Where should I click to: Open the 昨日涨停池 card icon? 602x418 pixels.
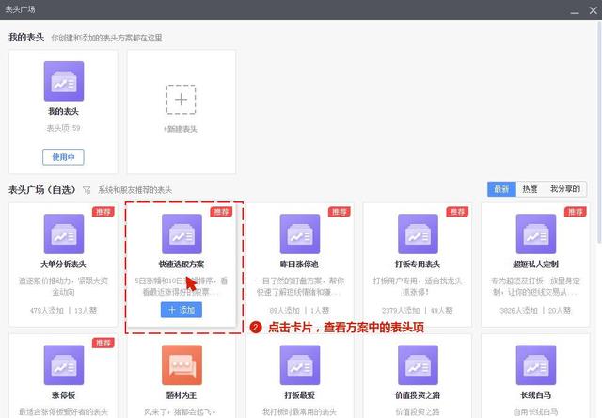pyautogui.click(x=300, y=234)
